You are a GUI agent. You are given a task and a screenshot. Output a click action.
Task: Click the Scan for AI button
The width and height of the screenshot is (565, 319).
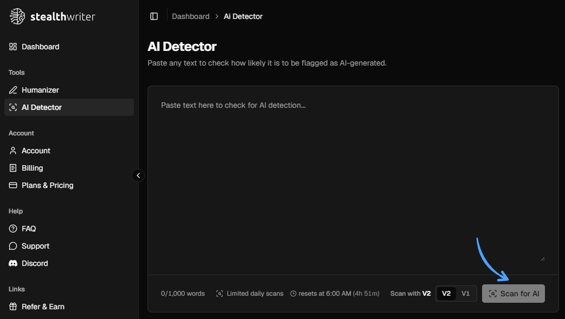(513, 294)
